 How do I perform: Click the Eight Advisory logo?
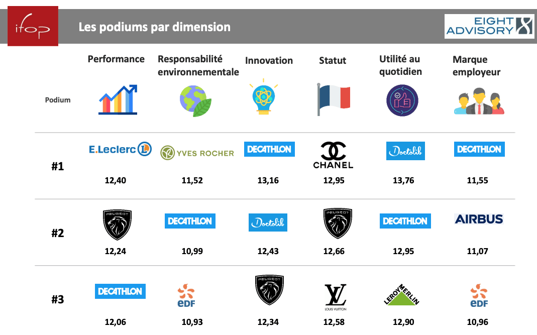[x=489, y=26]
